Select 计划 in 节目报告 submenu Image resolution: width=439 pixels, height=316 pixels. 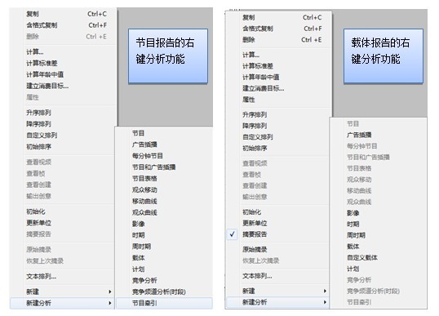click(138, 269)
